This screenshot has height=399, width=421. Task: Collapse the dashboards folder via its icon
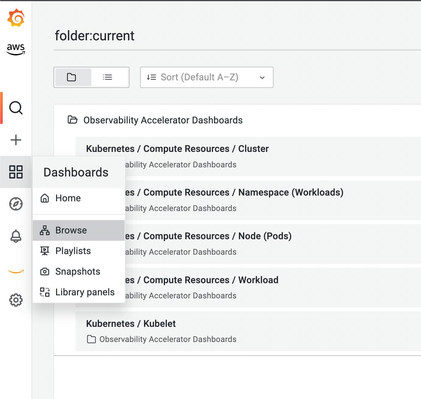coord(72,120)
